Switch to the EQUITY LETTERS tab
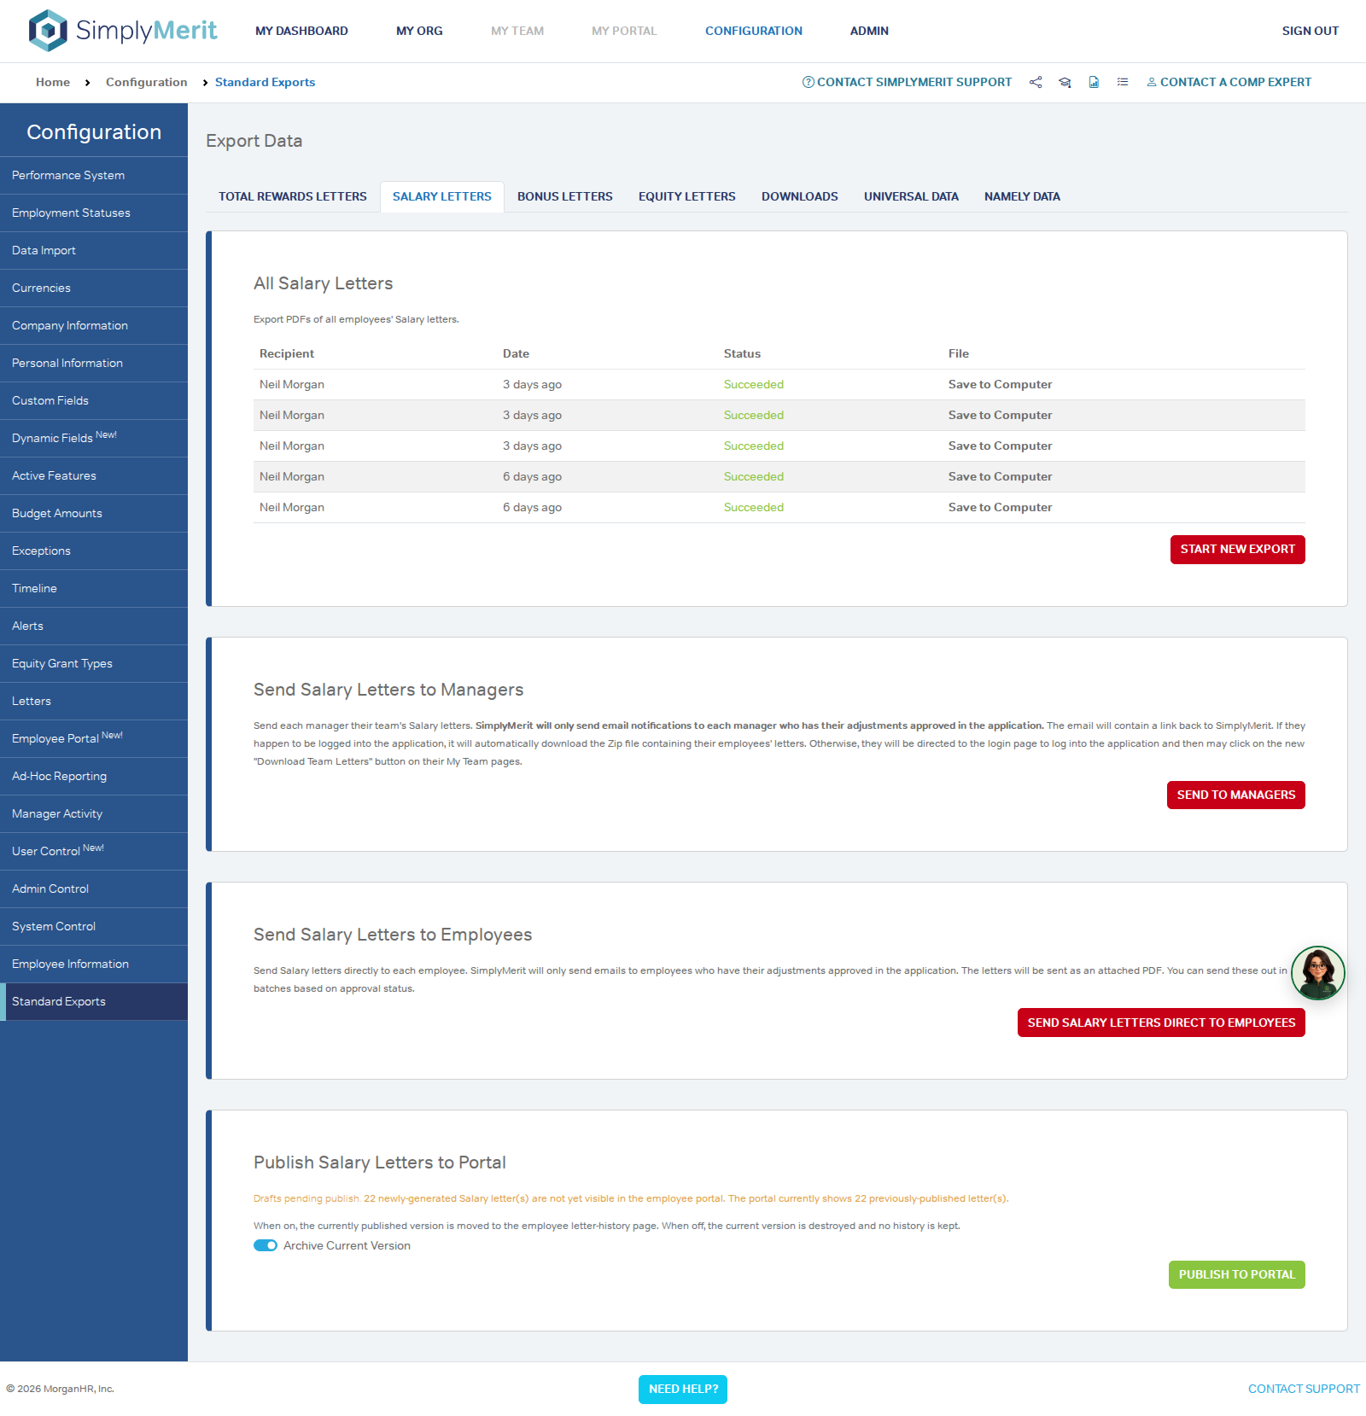The height and width of the screenshot is (1416, 1366). tap(687, 196)
